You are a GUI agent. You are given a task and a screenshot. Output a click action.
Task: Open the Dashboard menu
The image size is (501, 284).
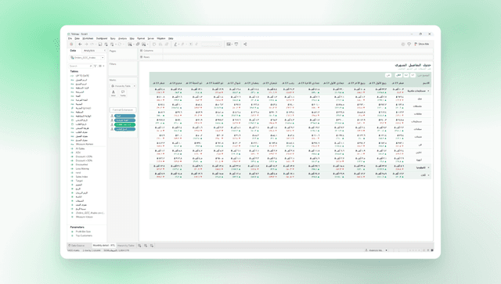(x=102, y=38)
